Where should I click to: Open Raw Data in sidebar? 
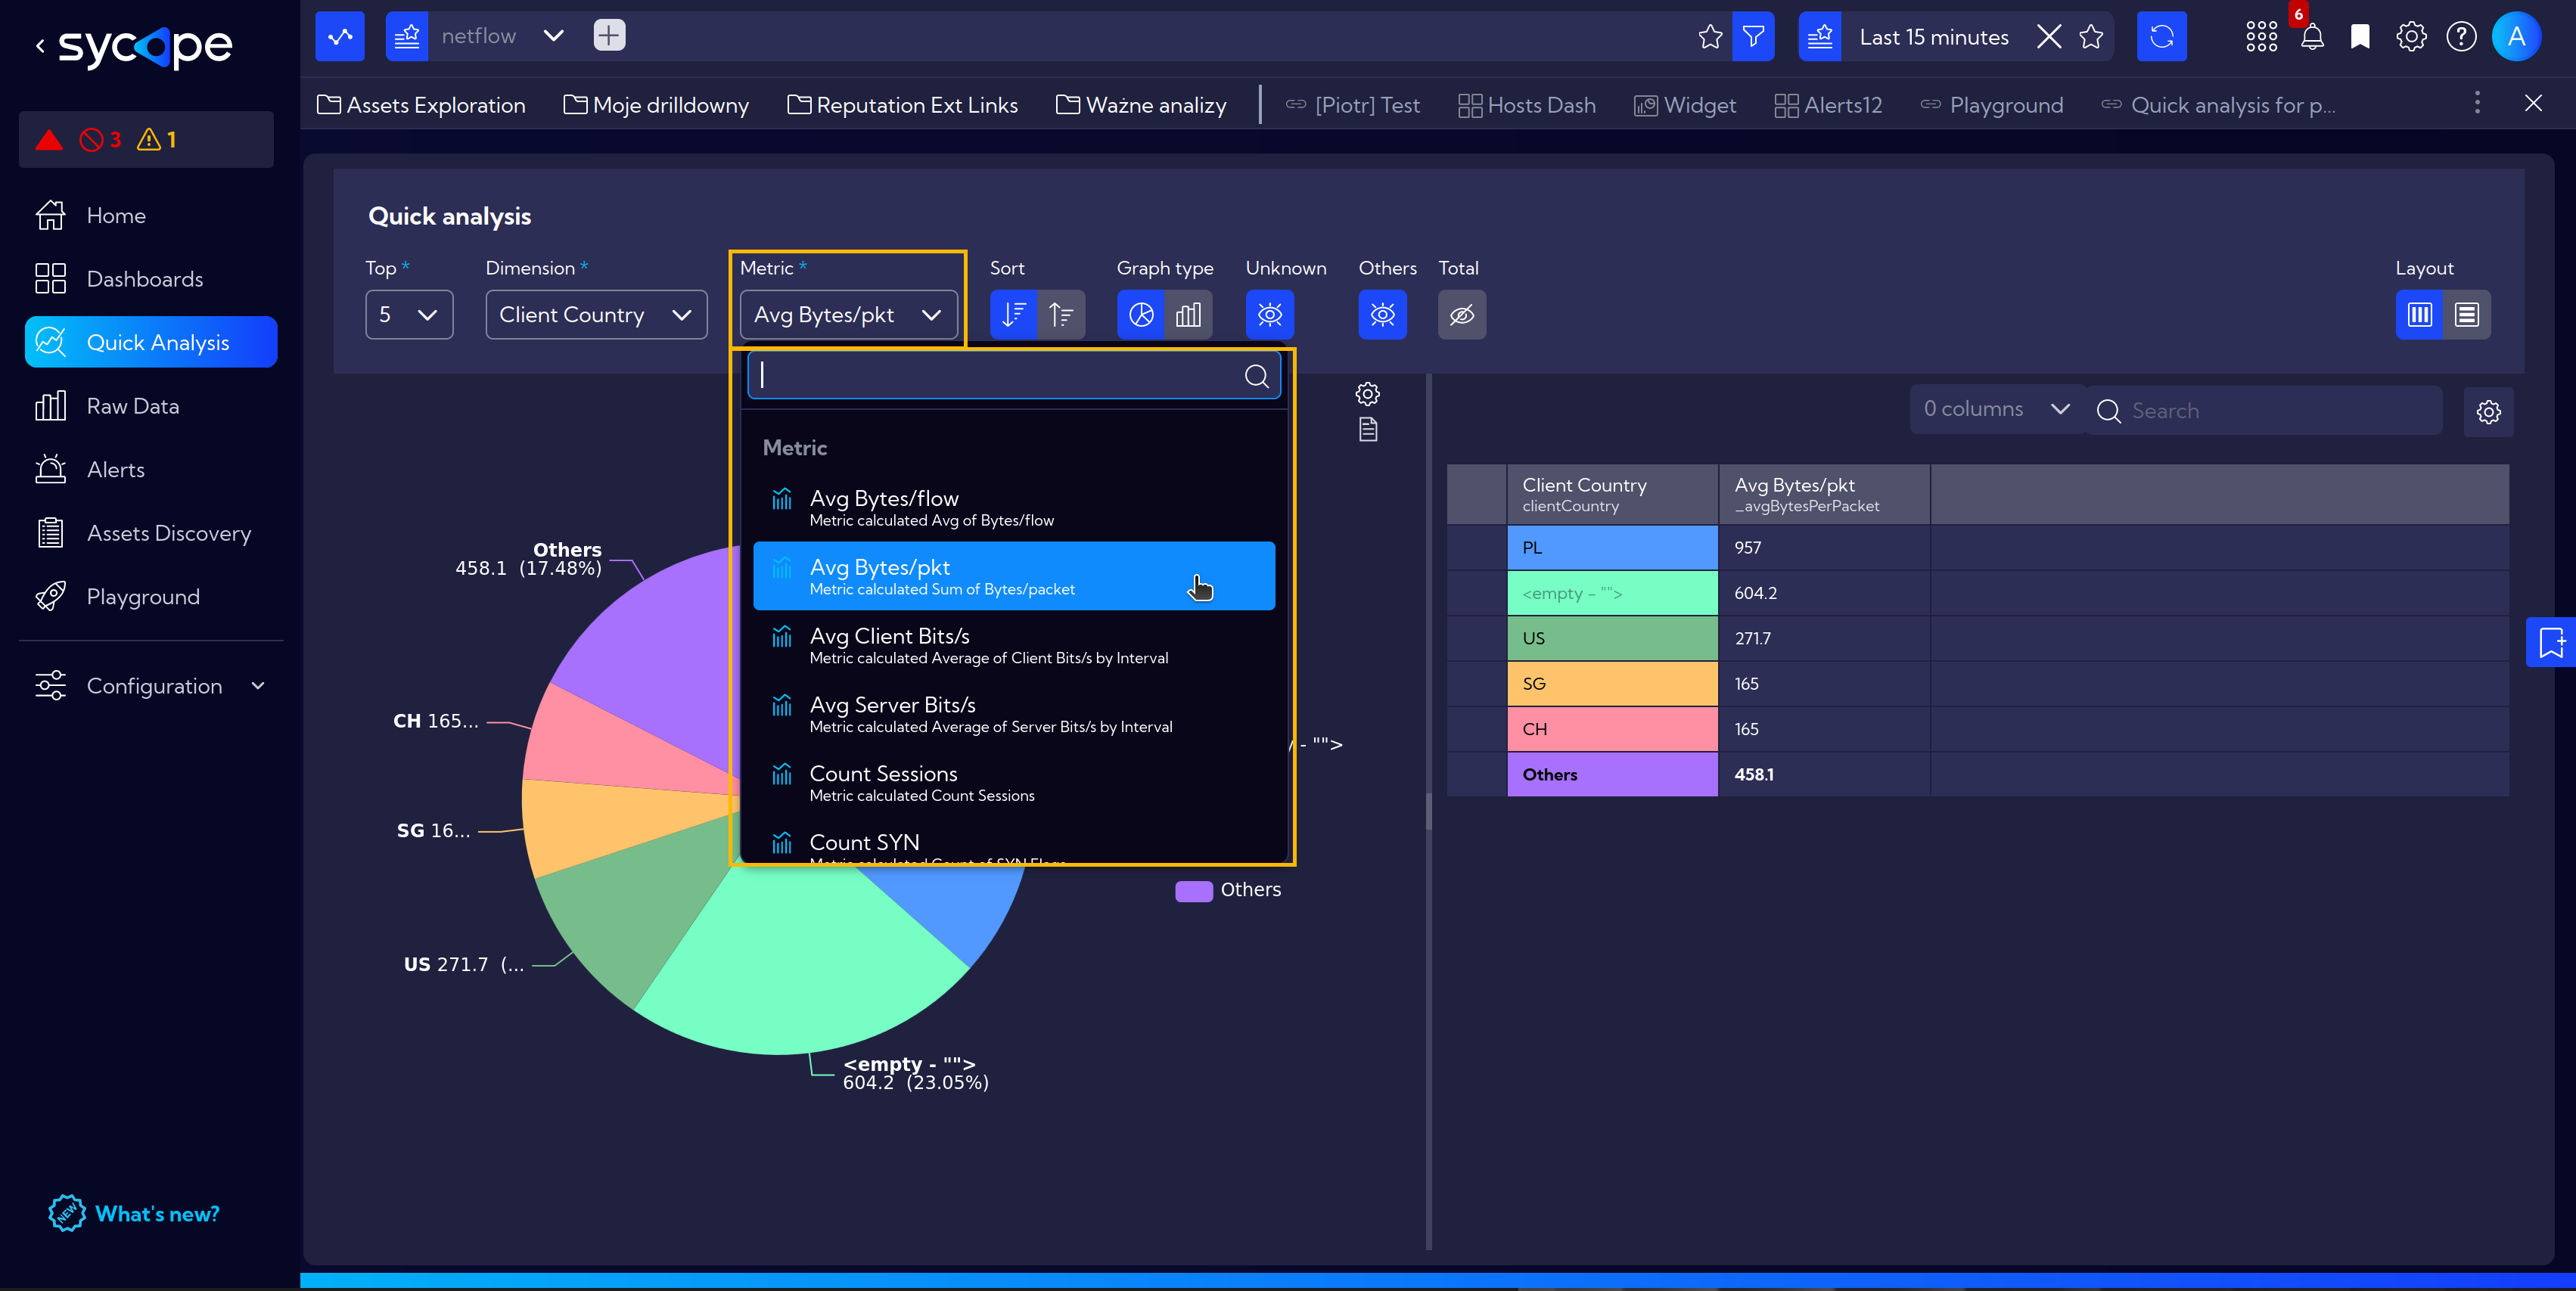point(150,406)
